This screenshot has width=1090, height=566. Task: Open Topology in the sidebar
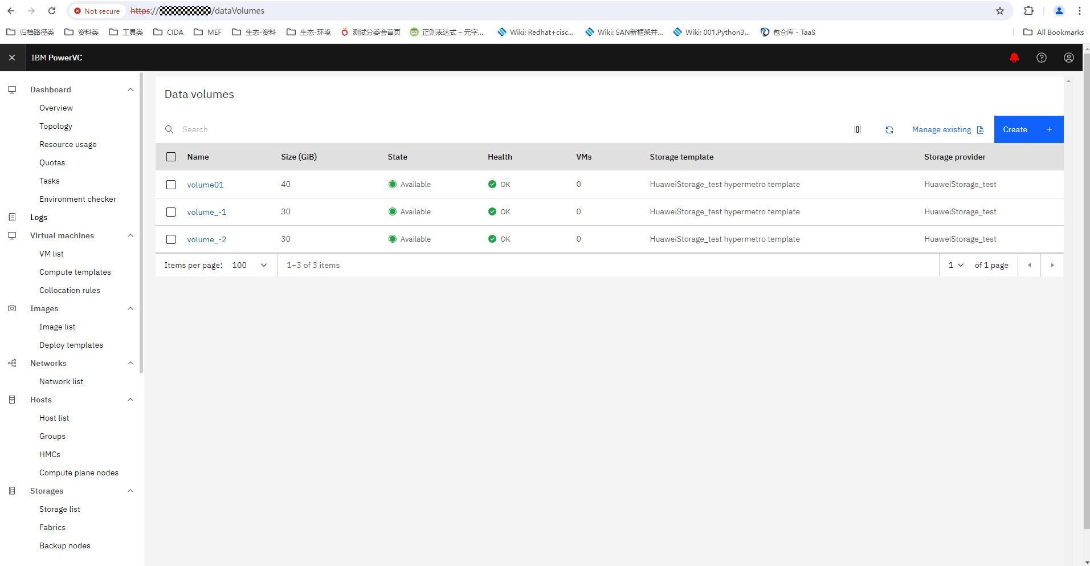click(56, 126)
